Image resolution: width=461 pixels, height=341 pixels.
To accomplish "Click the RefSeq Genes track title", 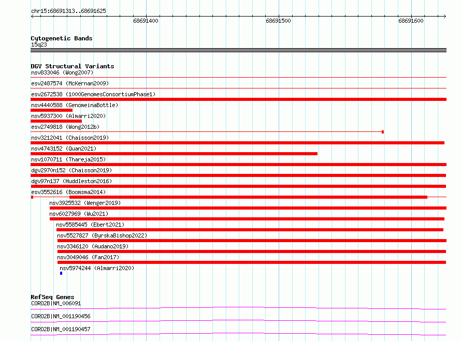I will point(52,297).
